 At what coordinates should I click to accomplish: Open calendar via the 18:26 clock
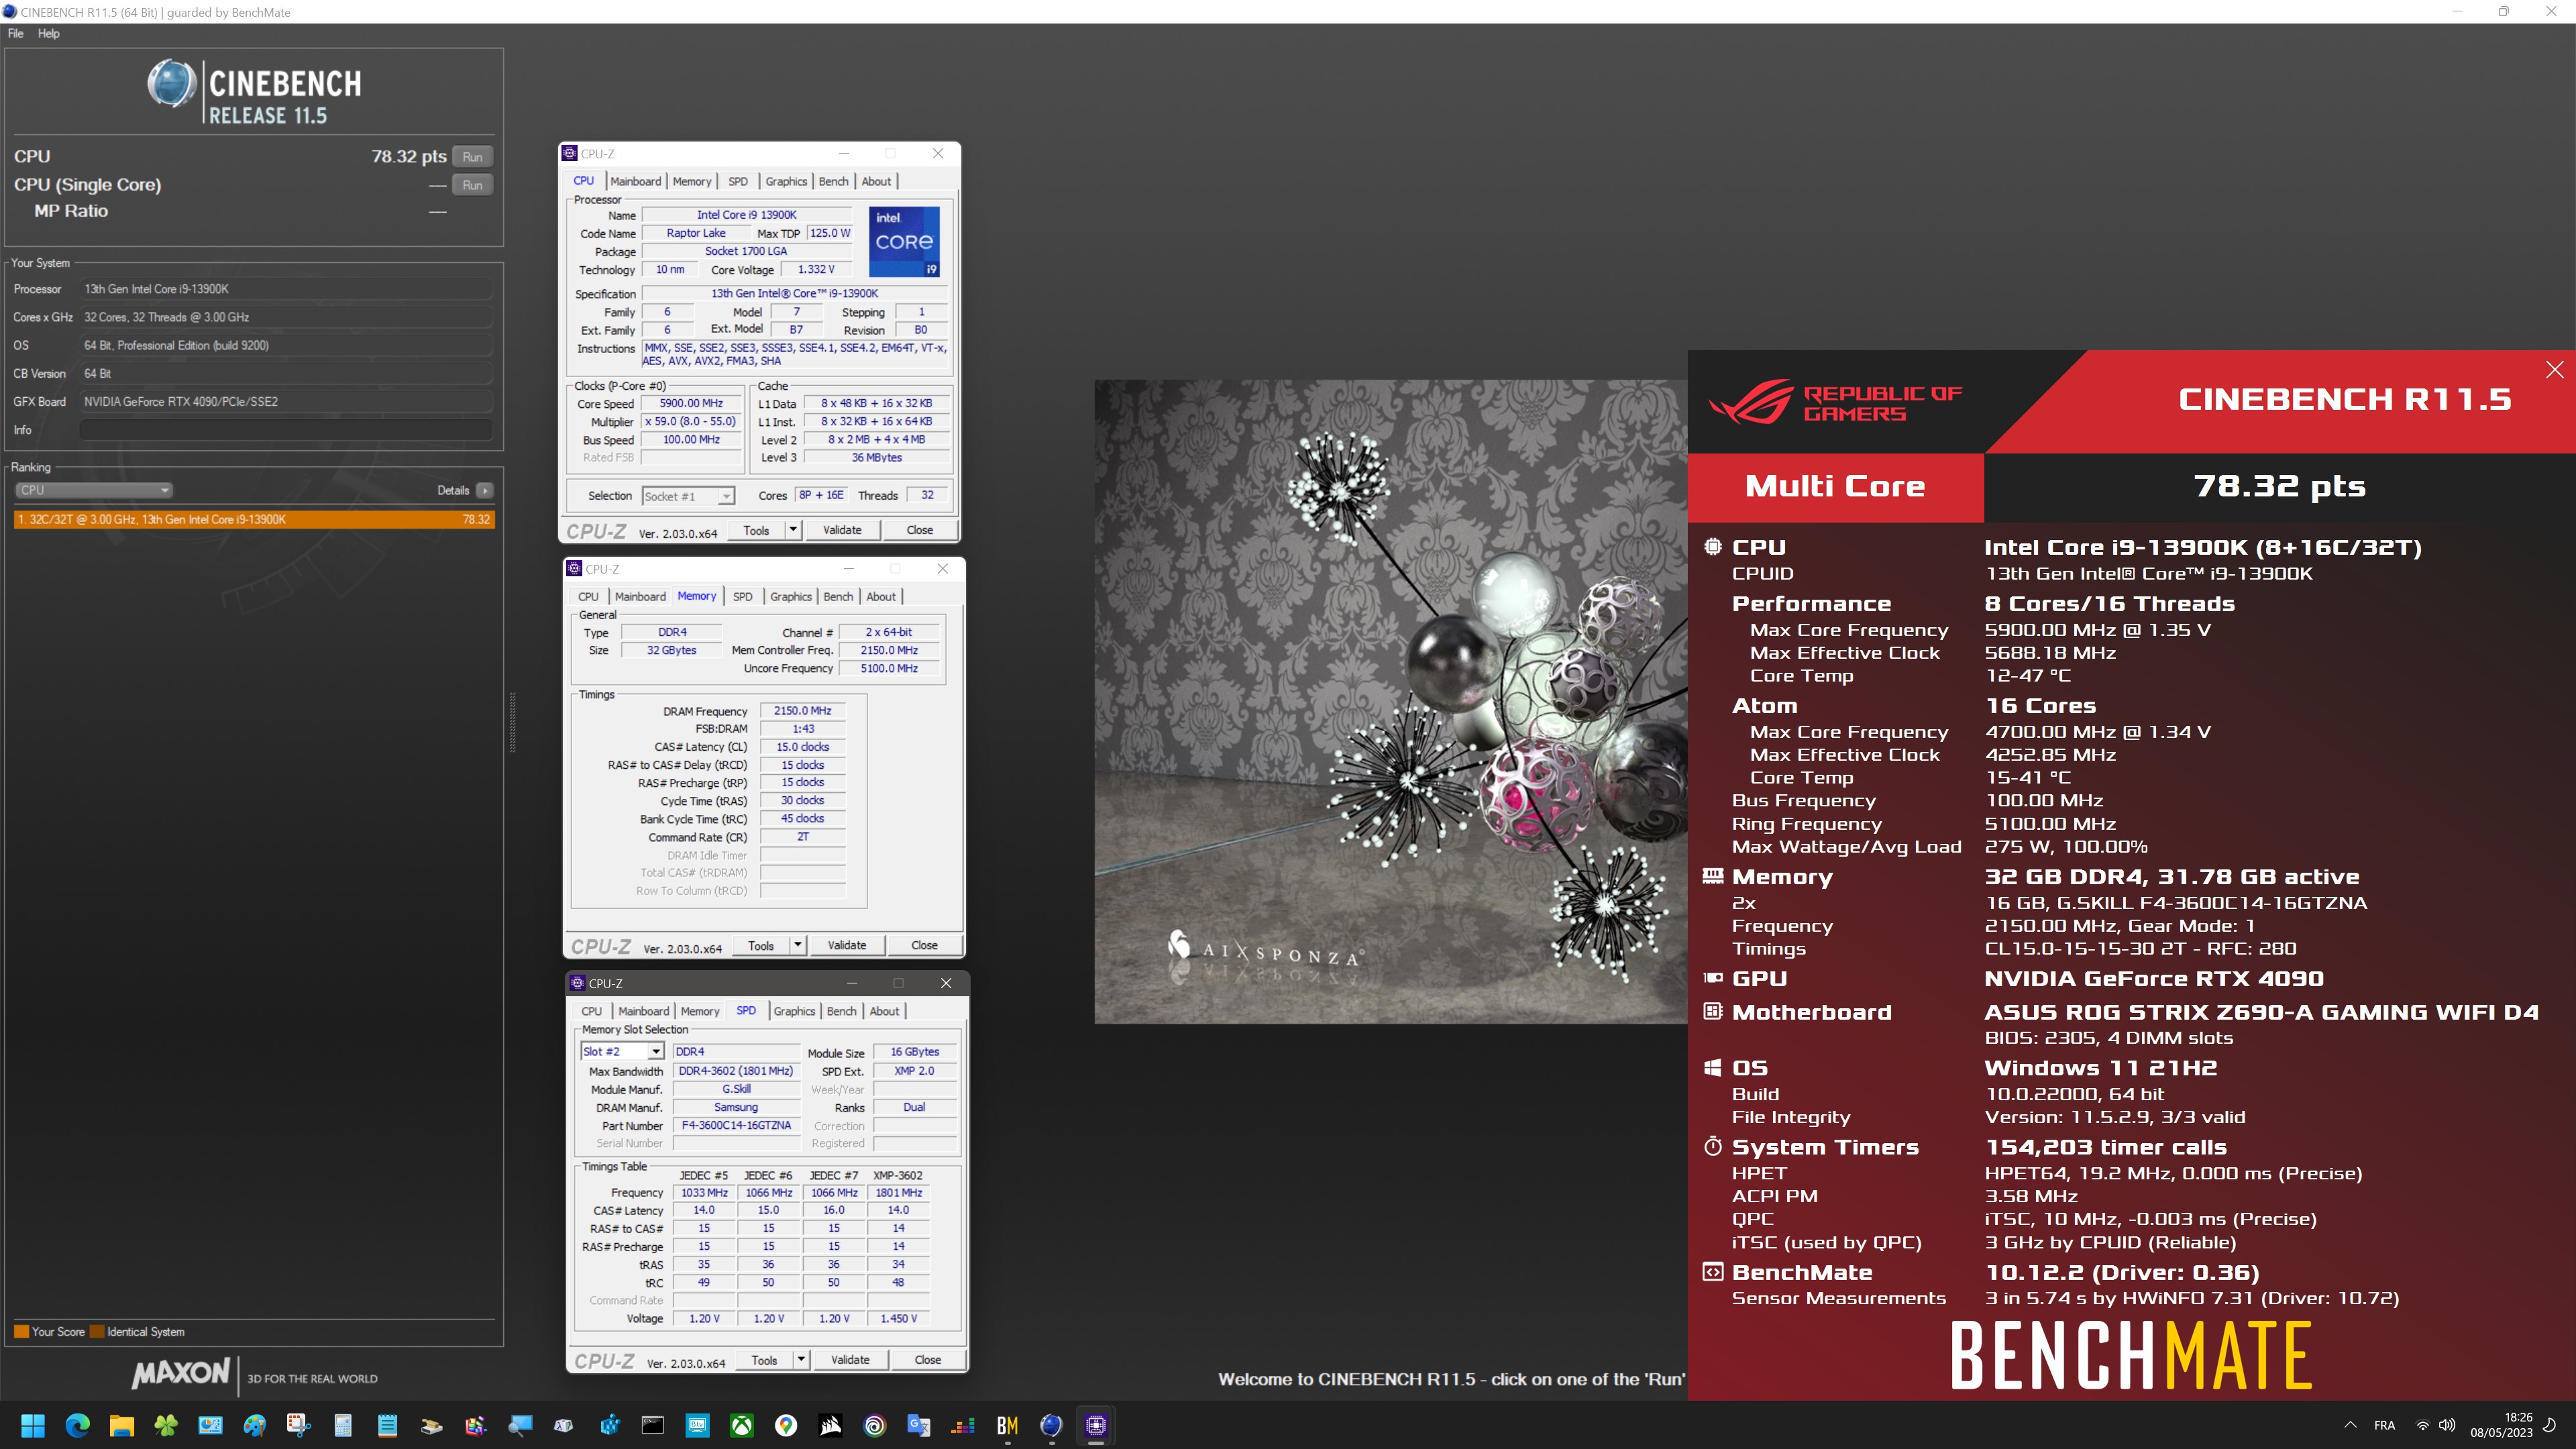pos(2501,1425)
